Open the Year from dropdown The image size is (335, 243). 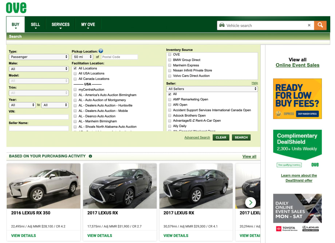point(22,105)
